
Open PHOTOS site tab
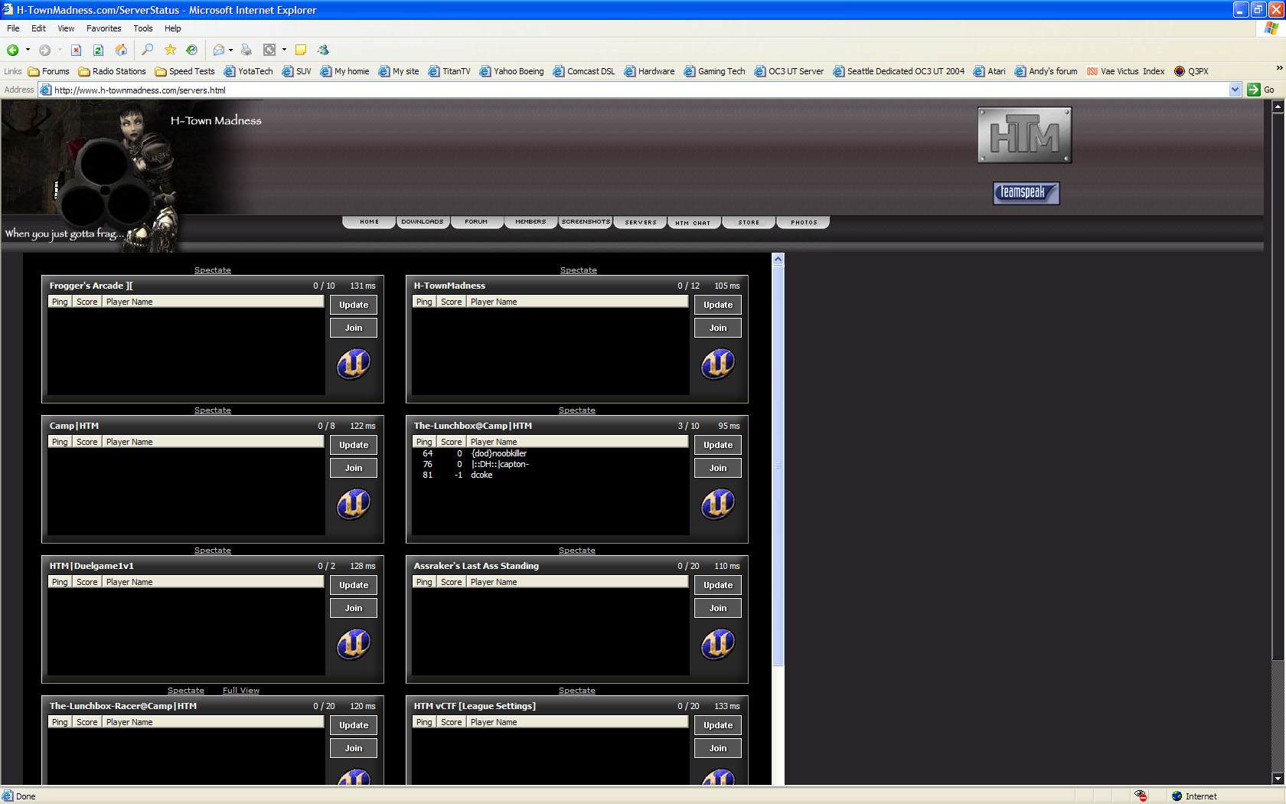(804, 222)
